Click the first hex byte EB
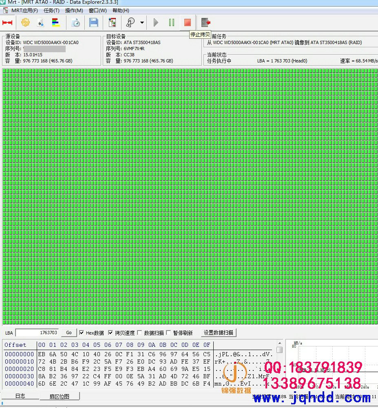This screenshot has height=408, width=378. pyautogui.click(x=42, y=354)
